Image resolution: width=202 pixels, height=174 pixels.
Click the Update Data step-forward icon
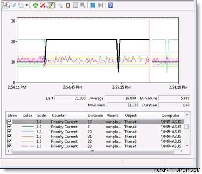tap(101, 5)
